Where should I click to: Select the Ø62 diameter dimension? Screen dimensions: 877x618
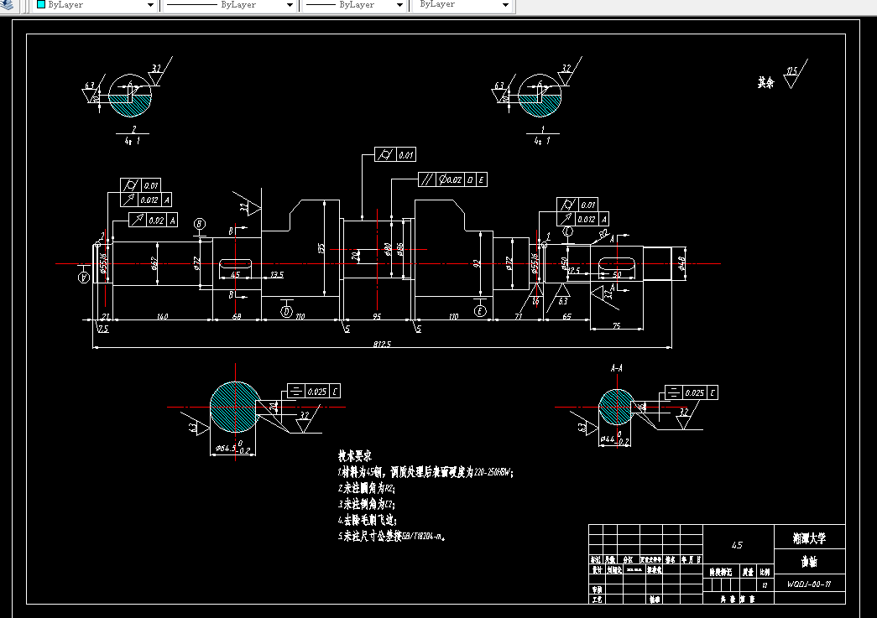coord(154,263)
